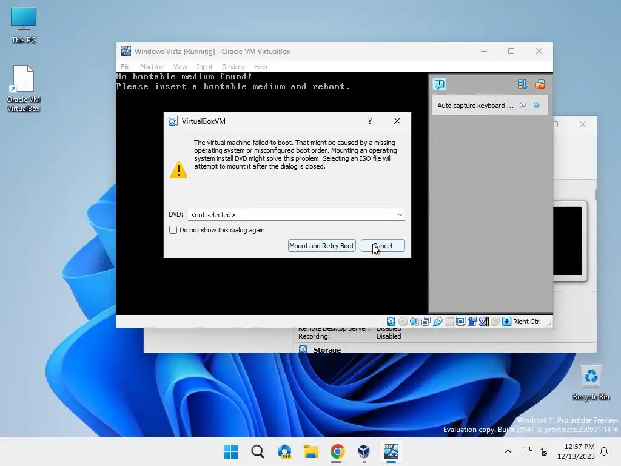Dismiss the Auto capture keyboard notification

tap(537, 105)
